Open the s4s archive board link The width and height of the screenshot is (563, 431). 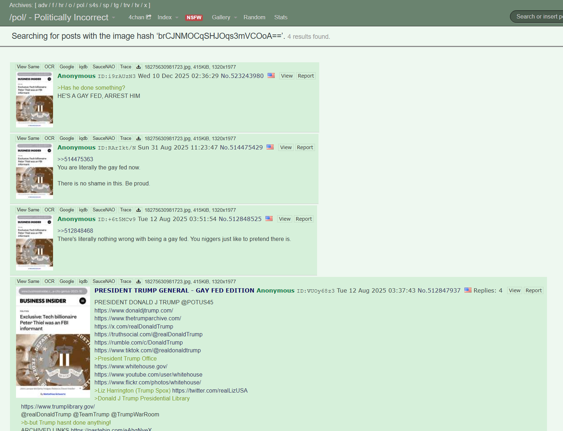(94, 5)
